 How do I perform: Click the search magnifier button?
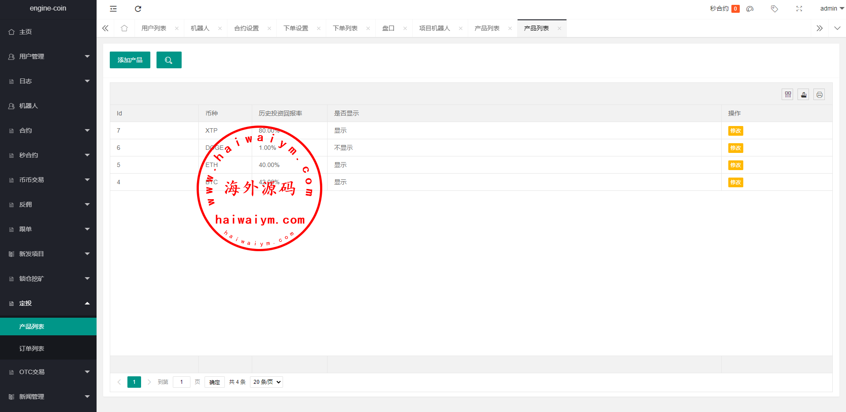coord(169,60)
